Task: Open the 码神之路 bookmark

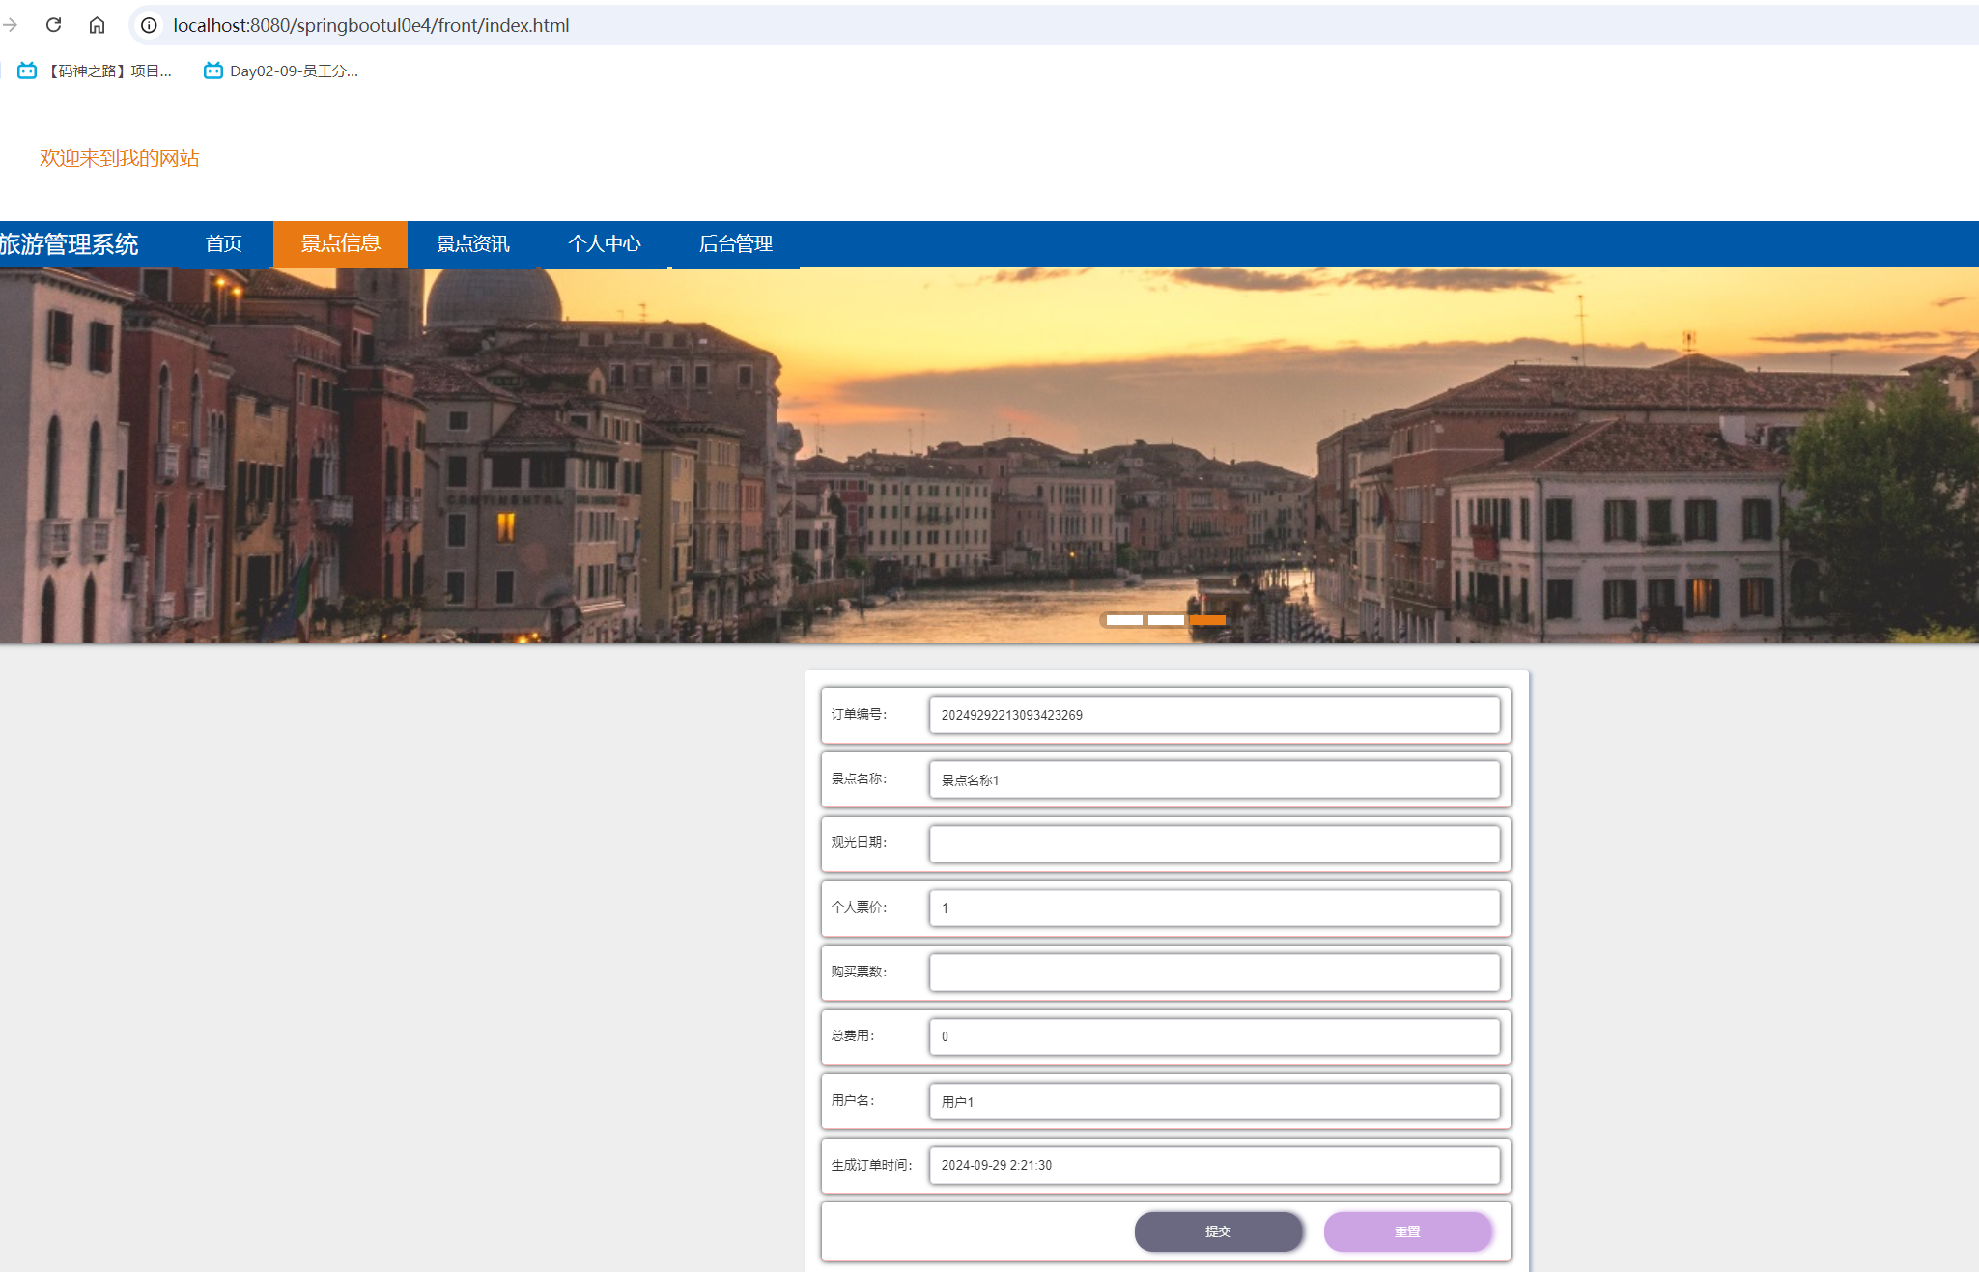Action: [96, 71]
